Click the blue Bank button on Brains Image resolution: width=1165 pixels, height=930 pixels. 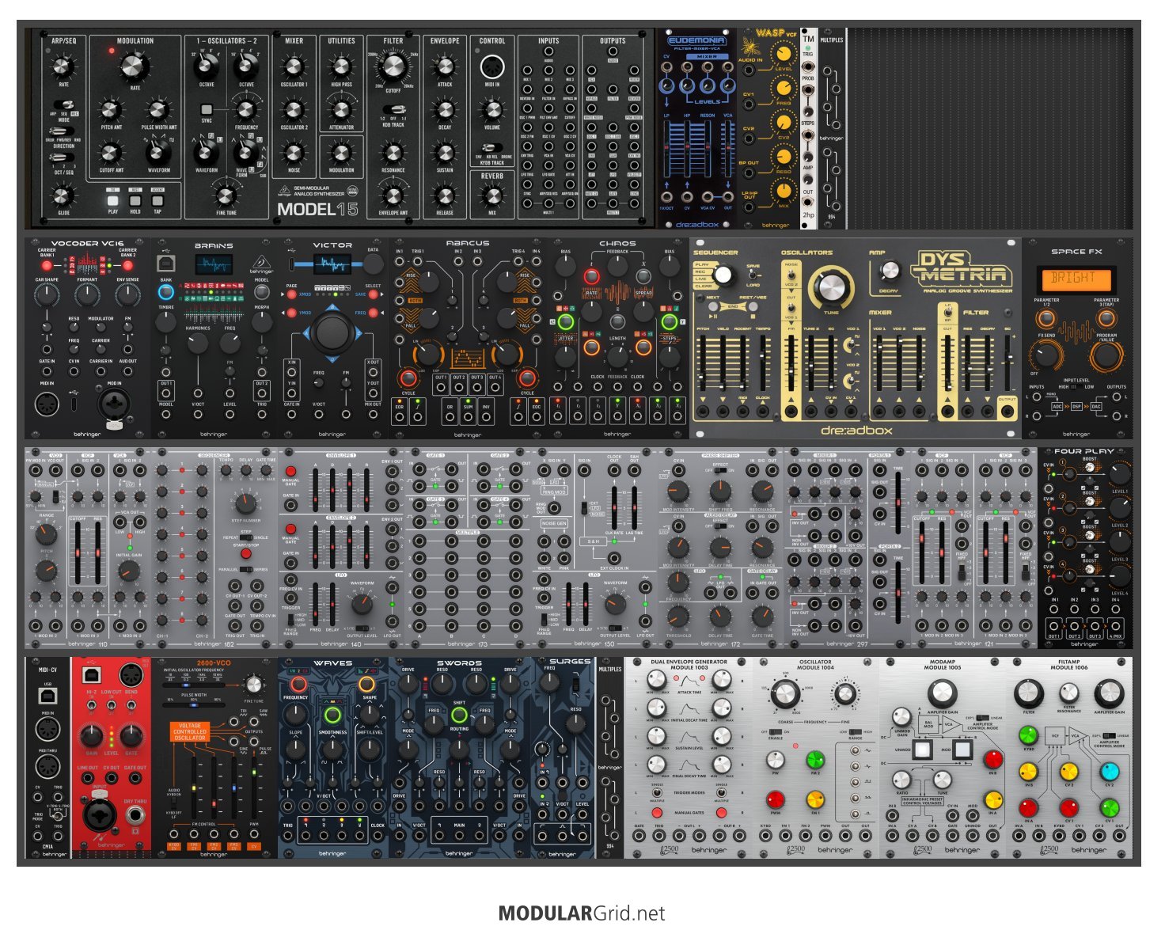click(x=166, y=293)
